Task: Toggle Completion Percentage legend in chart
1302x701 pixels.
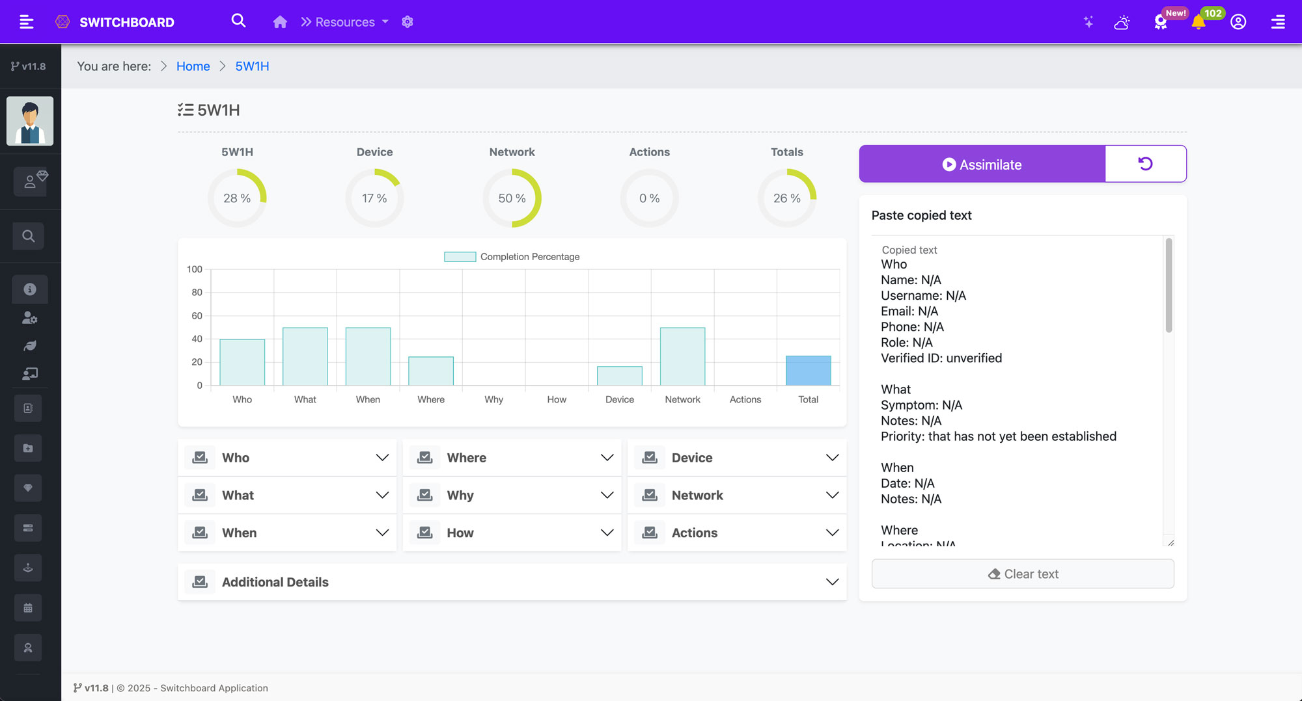Action: click(512, 257)
